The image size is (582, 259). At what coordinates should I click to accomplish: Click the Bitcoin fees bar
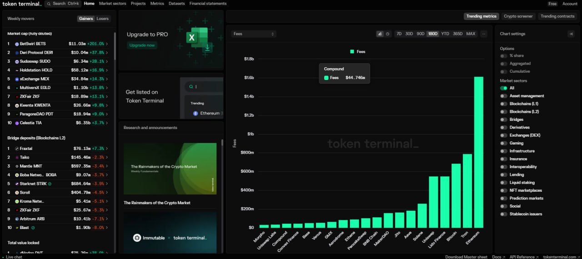(x=456, y=196)
